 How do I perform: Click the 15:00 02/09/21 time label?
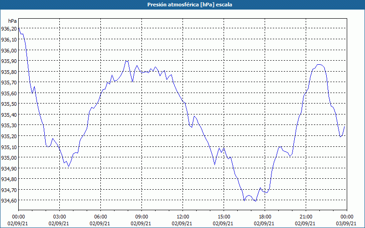(x=223, y=220)
